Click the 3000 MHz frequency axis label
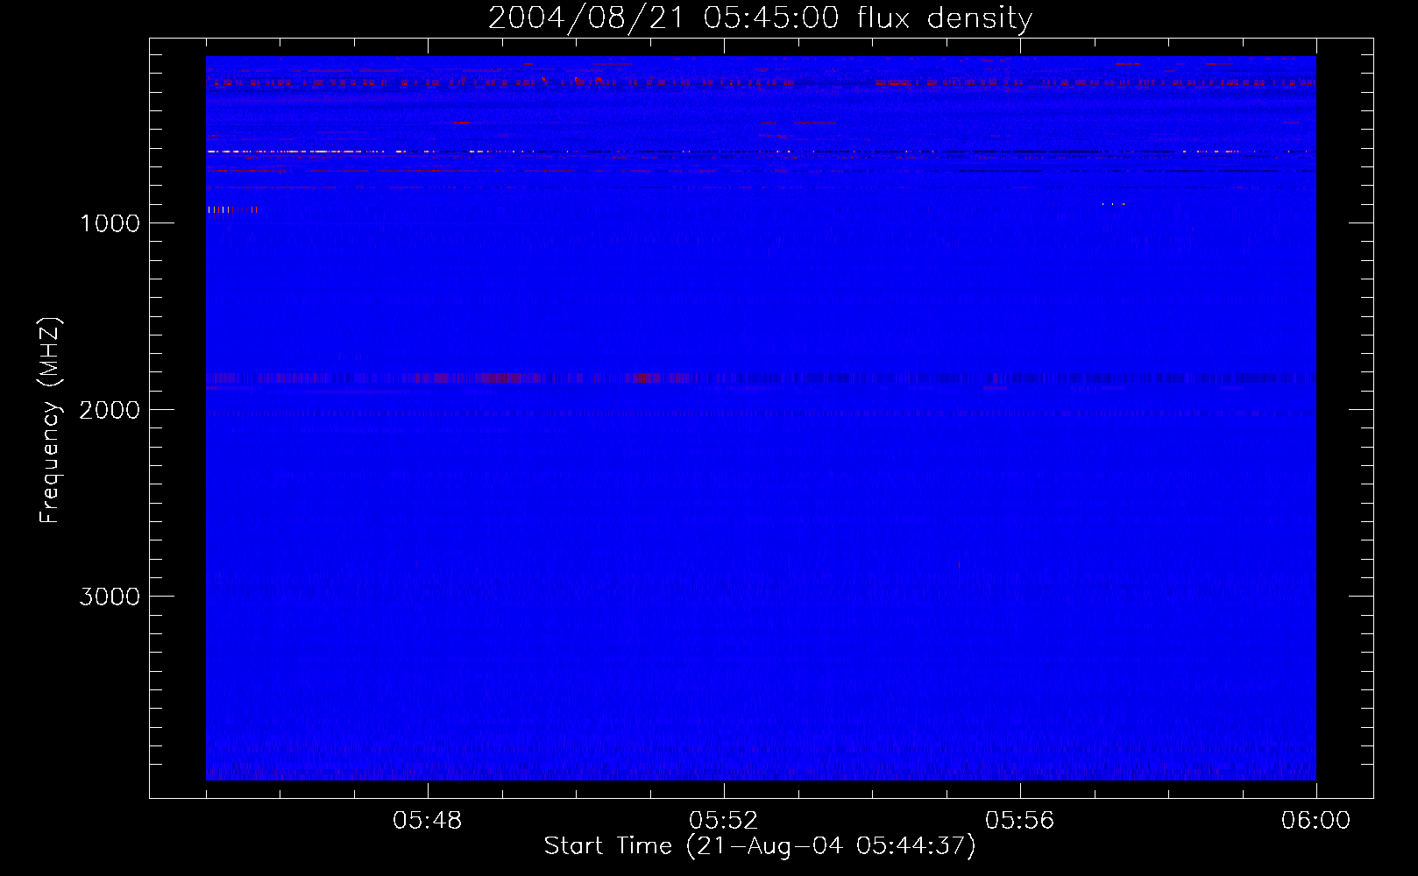Viewport: 1418px width, 876px height. (x=110, y=597)
